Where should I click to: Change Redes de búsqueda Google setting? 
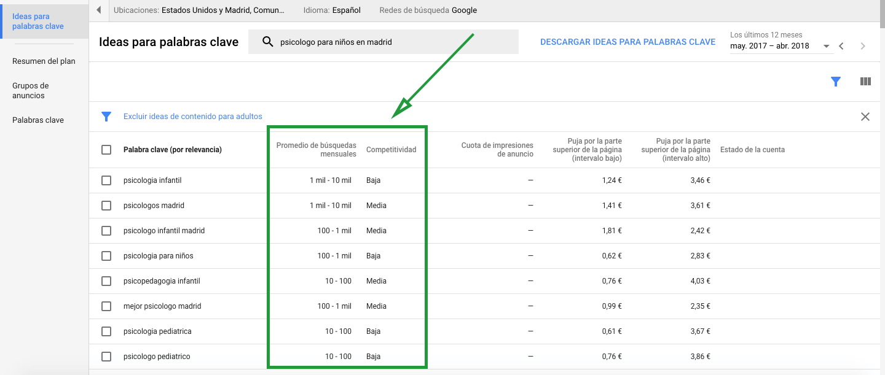[x=428, y=10]
